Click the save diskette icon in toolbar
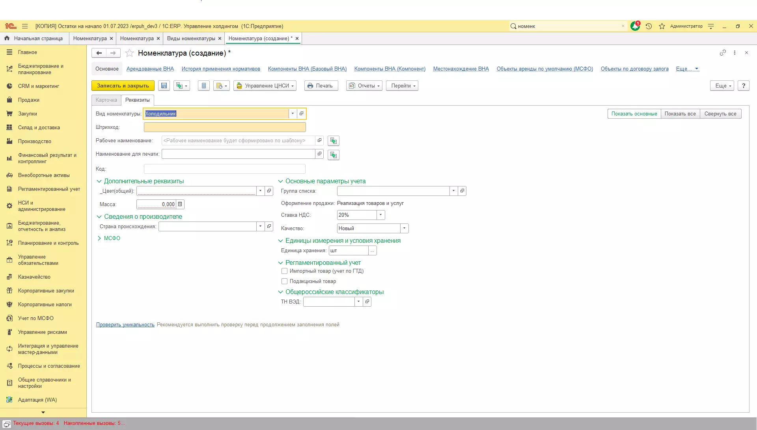 click(x=164, y=86)
